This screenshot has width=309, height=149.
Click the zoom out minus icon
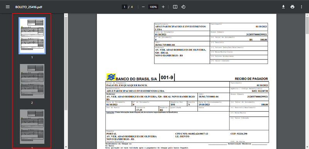pos(143,7)
